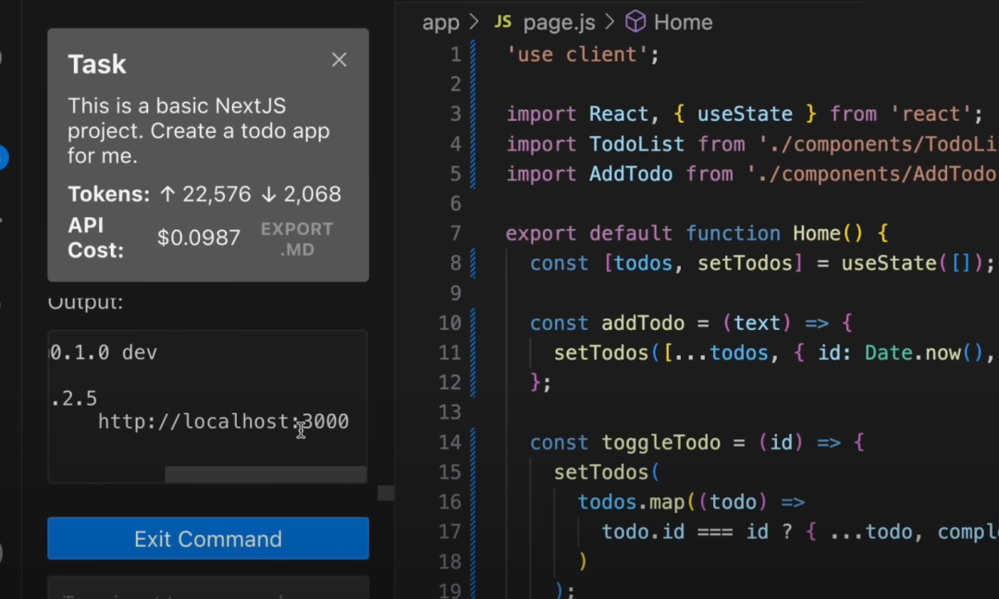Click the API cost value $0.0987

coord(199,238)
